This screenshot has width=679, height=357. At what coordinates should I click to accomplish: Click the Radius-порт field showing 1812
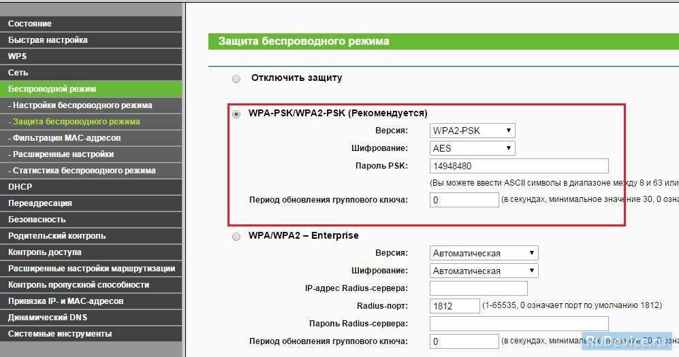[454, 306]
